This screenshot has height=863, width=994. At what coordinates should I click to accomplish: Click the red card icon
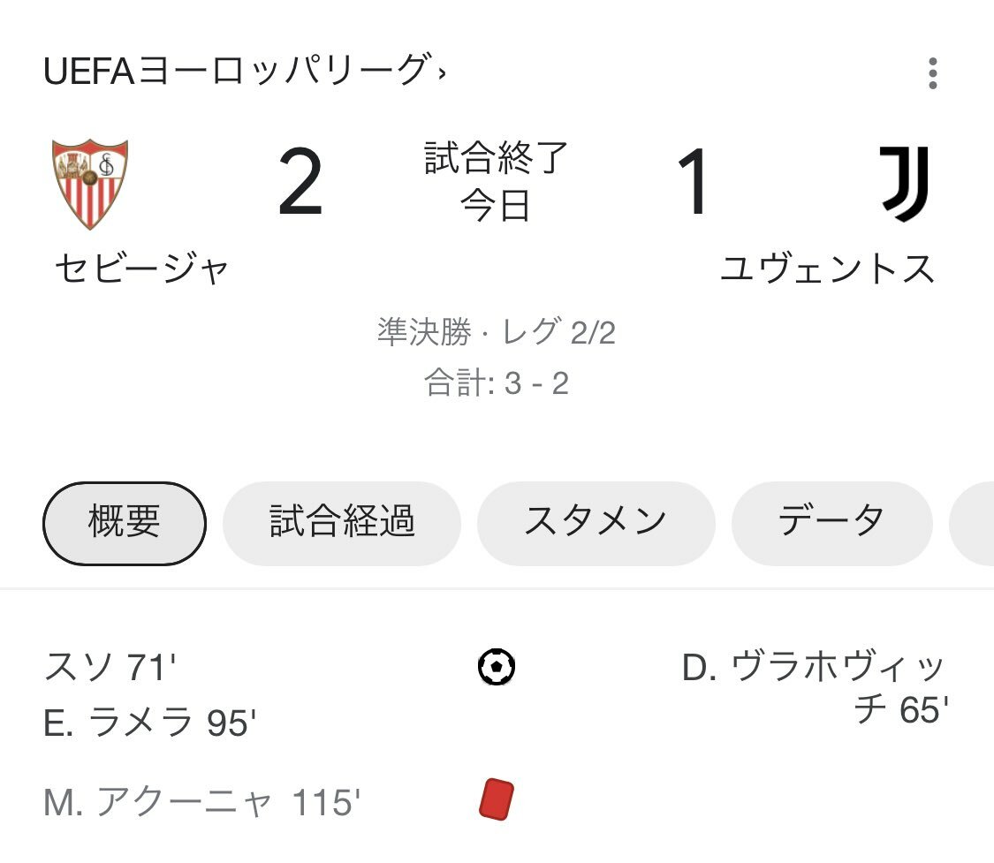point(497,799)
